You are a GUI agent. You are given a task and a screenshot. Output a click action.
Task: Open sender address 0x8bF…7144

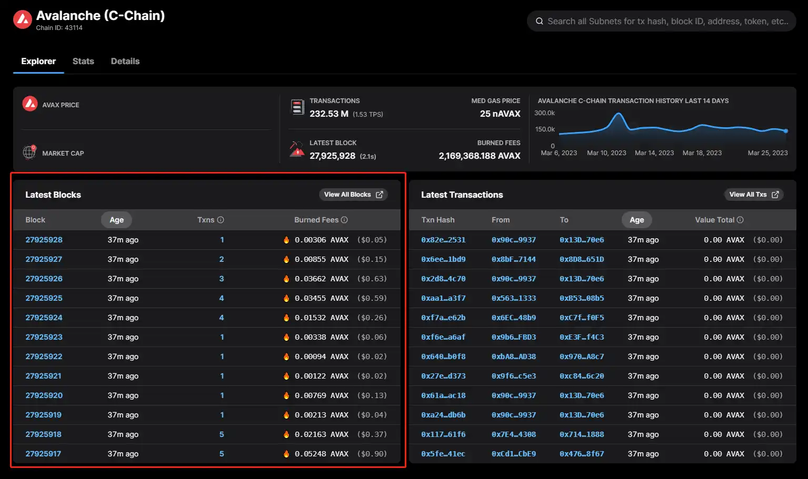pyautogui.click(x=513, y=259)
